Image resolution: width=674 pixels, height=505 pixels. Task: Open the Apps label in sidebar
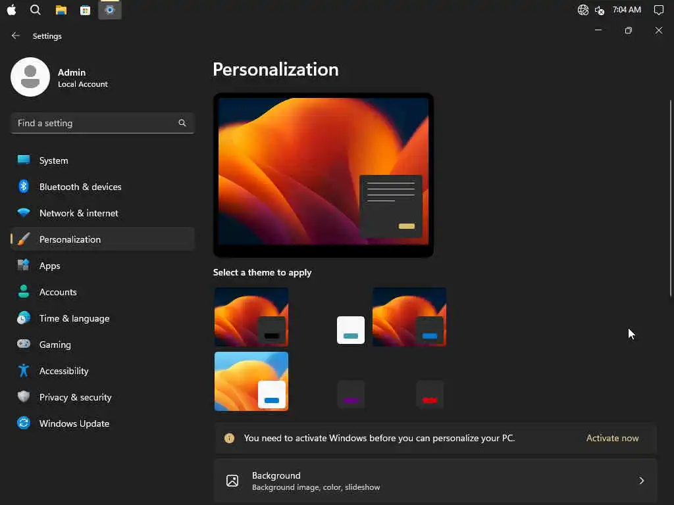50,266
